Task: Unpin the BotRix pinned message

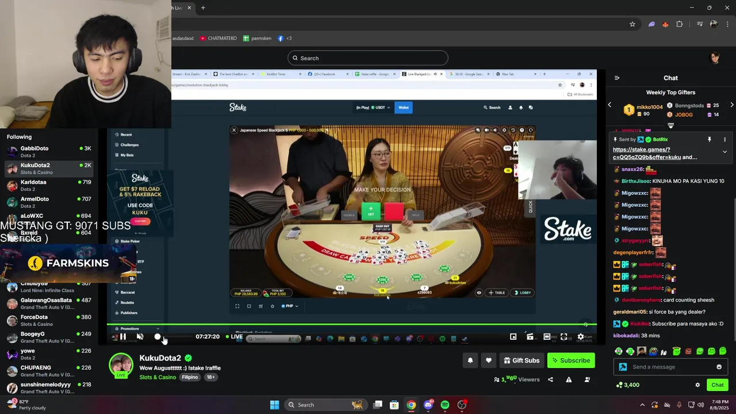Action: tap(710, 140)
